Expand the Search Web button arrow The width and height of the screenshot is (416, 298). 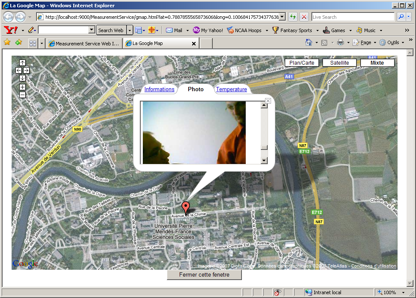click(130, 30)
